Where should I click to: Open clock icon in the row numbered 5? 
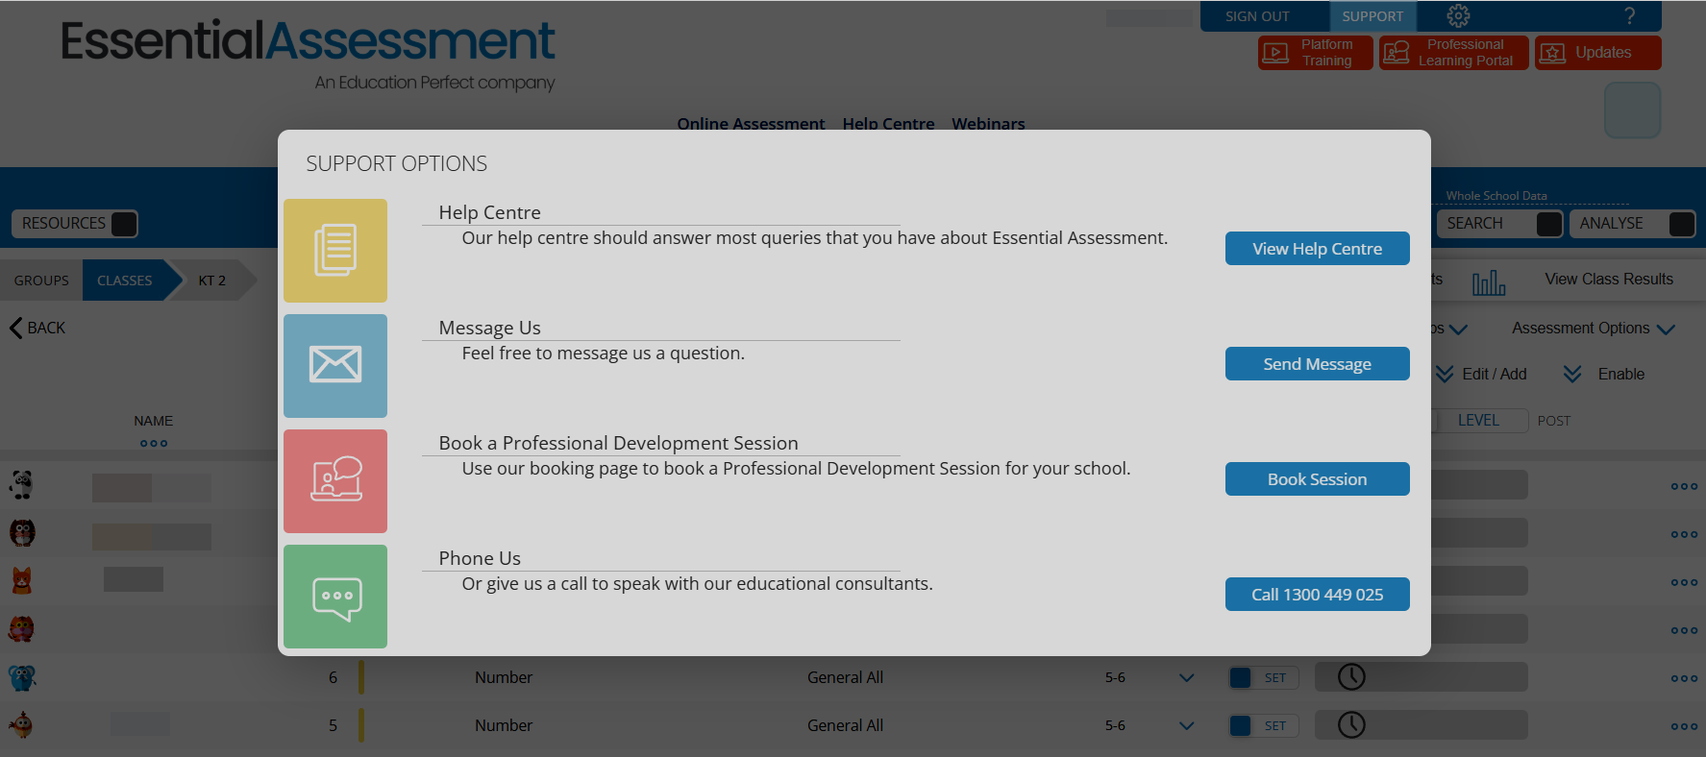(x=1351, y=725)
